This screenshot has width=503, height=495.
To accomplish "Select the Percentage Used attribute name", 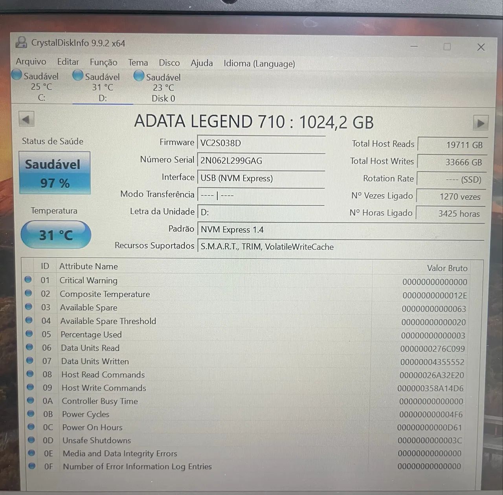I will (x=91, y=334).
